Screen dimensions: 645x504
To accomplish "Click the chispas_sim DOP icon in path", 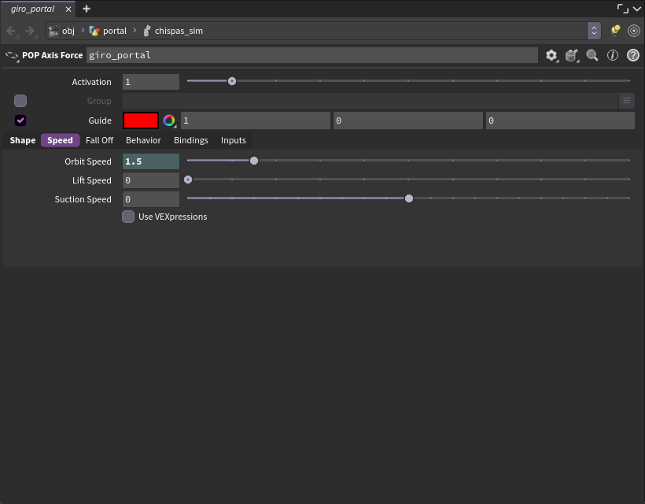I will click(x=147, y=31).
